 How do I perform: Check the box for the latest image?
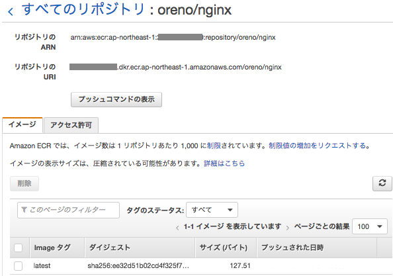click(x=18, y=265)
